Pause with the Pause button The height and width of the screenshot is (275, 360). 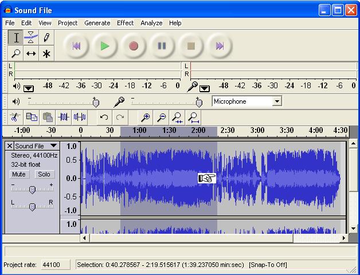(x=162, y=46)
